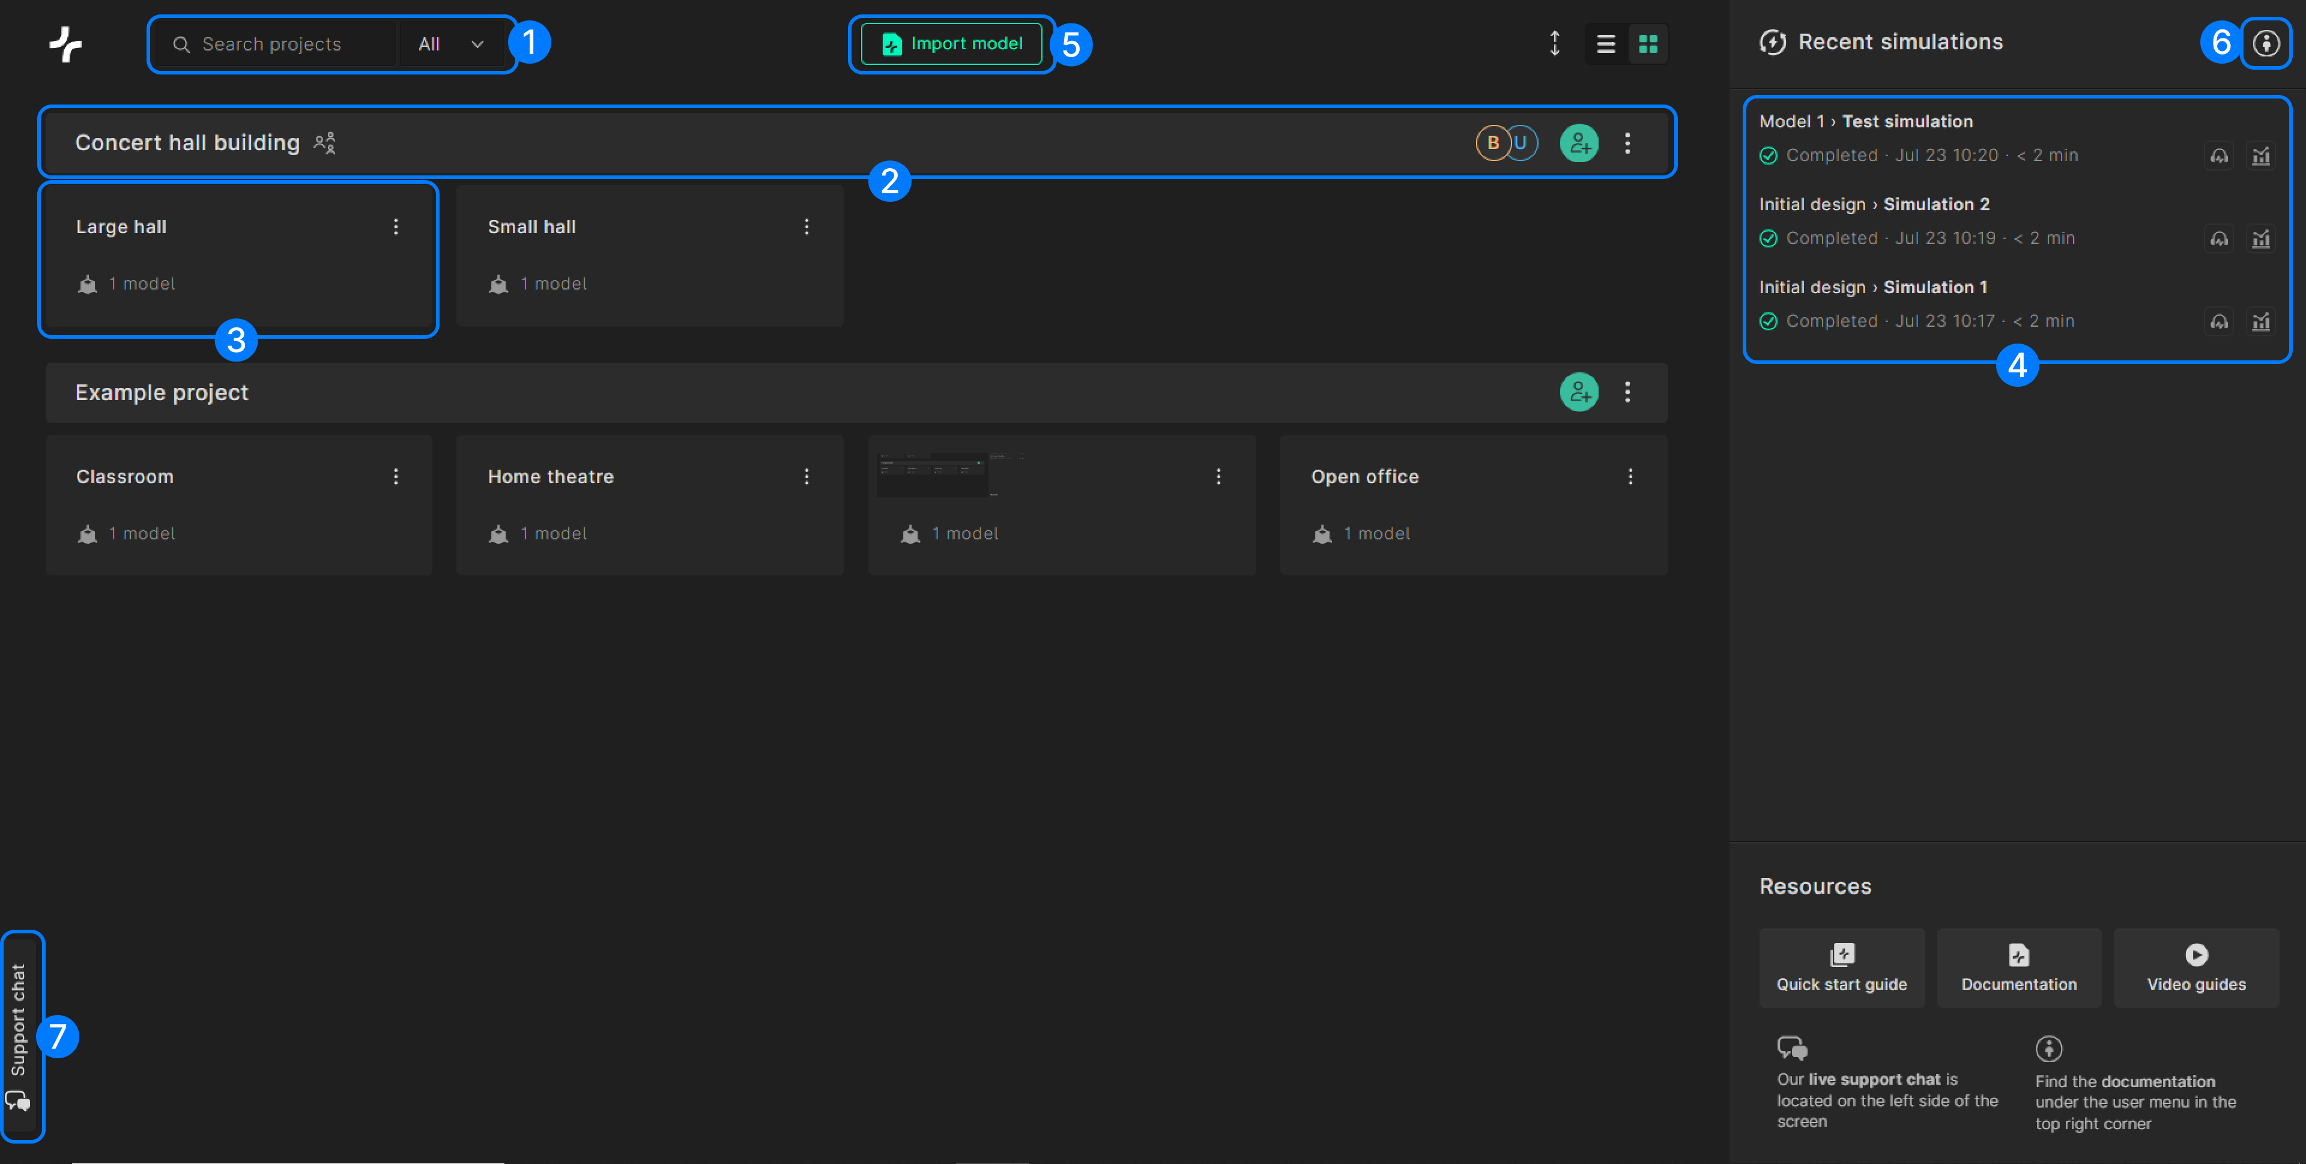Open the user menu icon
This screenshot has height=1164, width=2306.
[x=2266, y=43]
